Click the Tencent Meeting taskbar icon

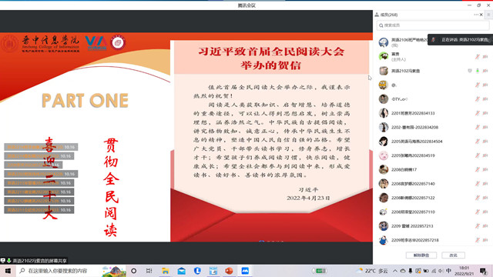point(245,271)
